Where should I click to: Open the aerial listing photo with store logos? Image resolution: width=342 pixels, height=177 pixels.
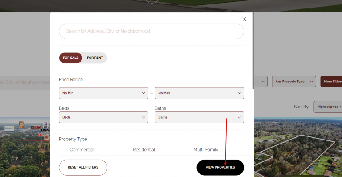[25, 147]
